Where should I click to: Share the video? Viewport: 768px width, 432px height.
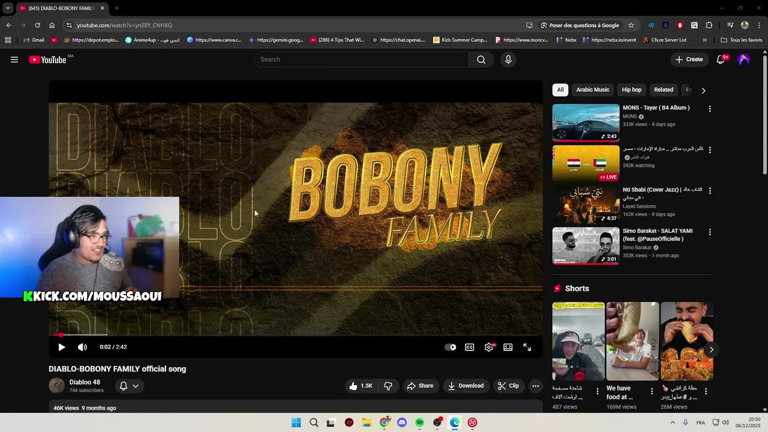click(x=420, y=386)
